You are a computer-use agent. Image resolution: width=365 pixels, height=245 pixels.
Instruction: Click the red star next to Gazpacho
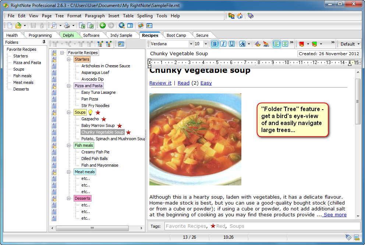point(104,119)
